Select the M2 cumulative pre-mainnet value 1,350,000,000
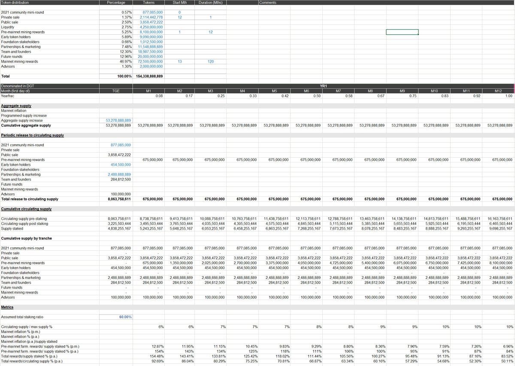This screenshot has width=515, height=366. 179,263
